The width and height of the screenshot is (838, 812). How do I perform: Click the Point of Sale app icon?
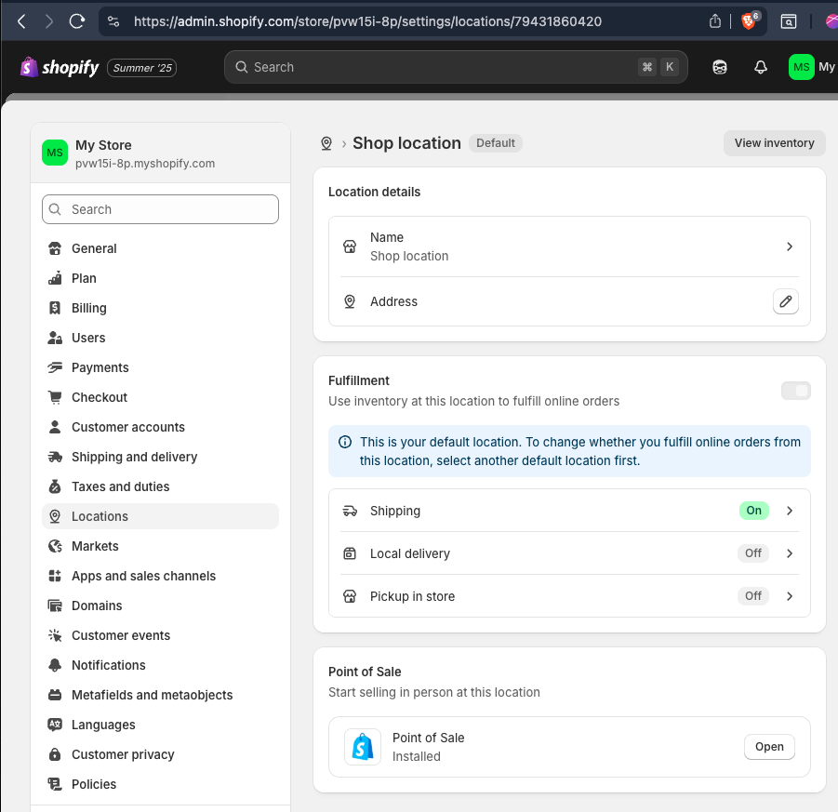pos(363,747)
